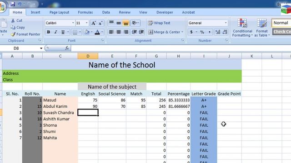
Task: Click Decrease Indent icon
Action: click(x=134, y=32)
